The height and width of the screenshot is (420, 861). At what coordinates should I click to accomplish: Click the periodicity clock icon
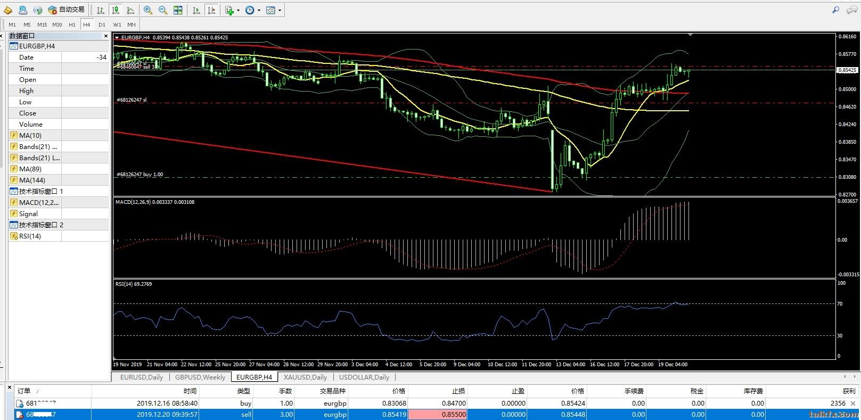(250, 10)
